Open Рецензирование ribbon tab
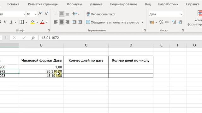 click(x=123, y=4)
